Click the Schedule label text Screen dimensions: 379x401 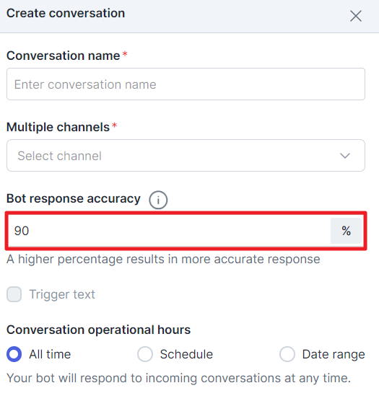(186, 354)
